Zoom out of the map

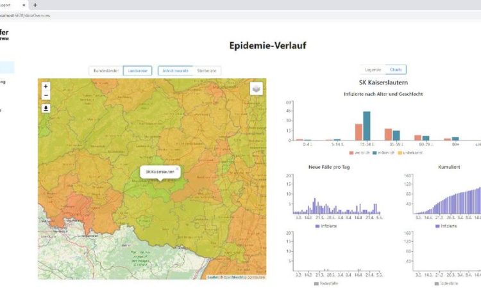click(x=46, y=95)
